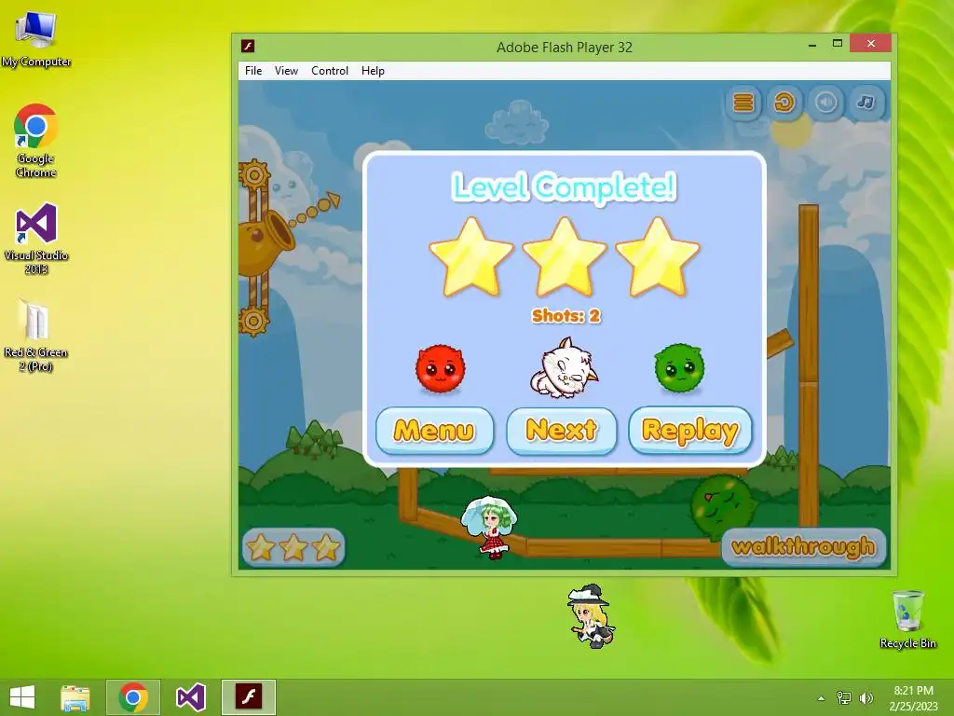Select the Visual Studio 2013 desktop shortcut
This screenshot has height=716, width=954.
click(36, 239)
